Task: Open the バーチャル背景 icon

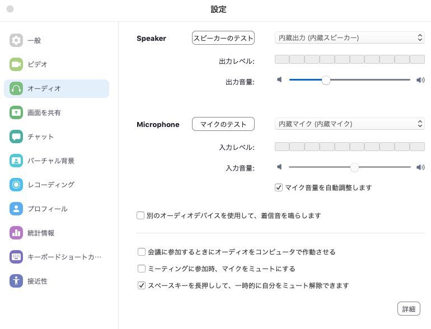Action: (x=16, y=161)
